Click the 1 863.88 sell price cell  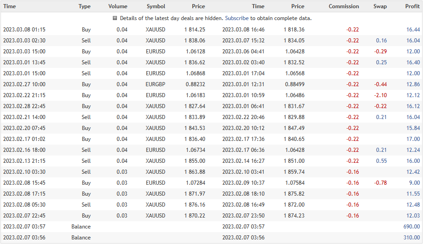tap(195, 172)
